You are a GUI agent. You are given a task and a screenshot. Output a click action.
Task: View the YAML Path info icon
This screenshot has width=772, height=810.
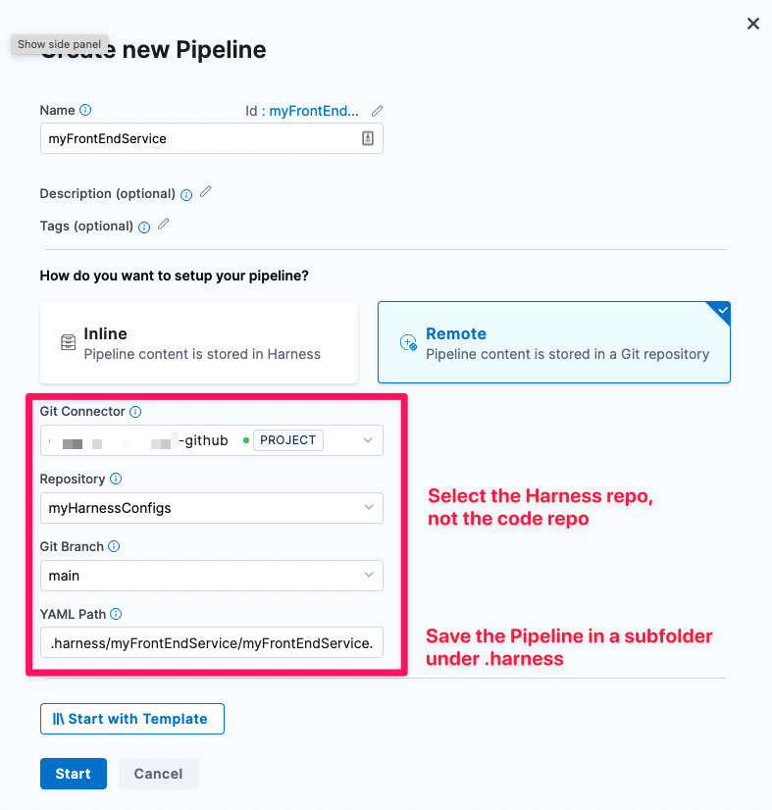coord(117,614)
